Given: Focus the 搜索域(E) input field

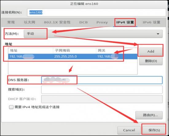Looking at the screenshot, I should coord(102,89).
